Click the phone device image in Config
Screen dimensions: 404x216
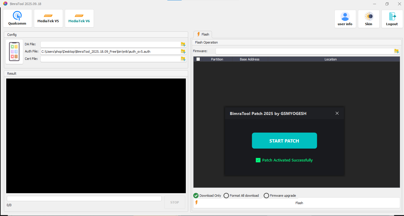[14, 52]
